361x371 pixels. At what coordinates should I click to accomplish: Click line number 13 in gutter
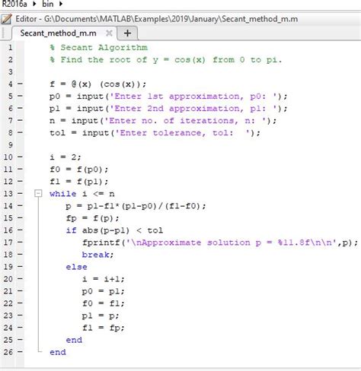(x=8, y=194)
